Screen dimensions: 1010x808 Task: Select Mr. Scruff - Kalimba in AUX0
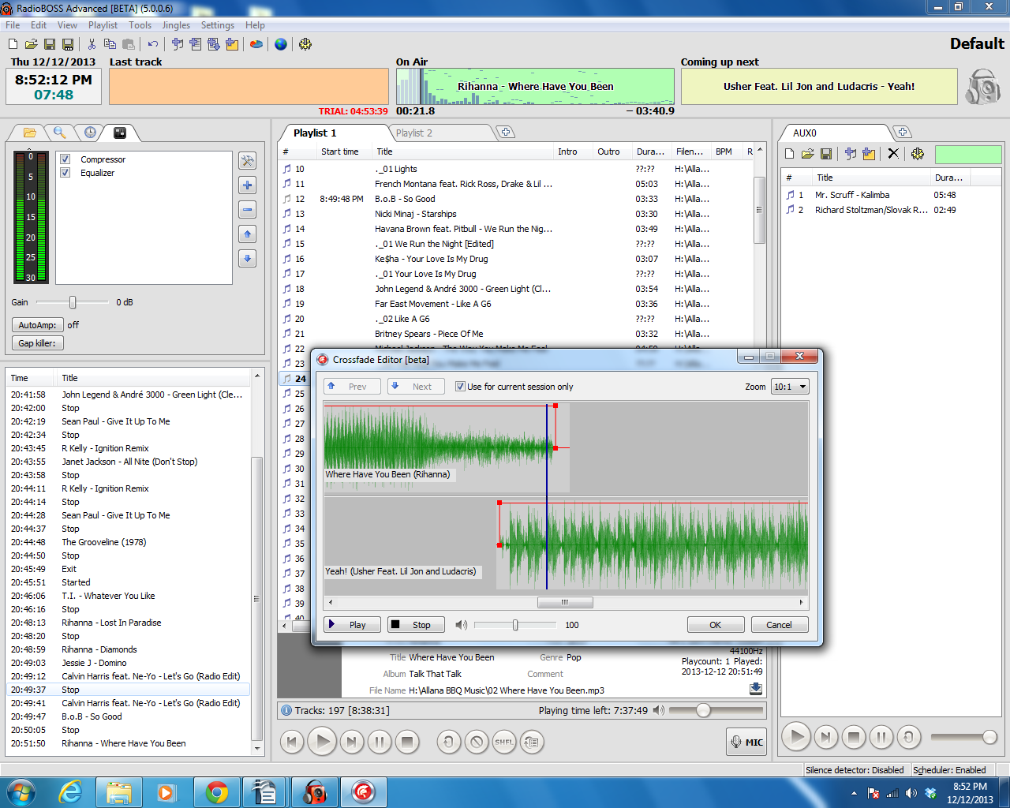(x=892, y=195)
